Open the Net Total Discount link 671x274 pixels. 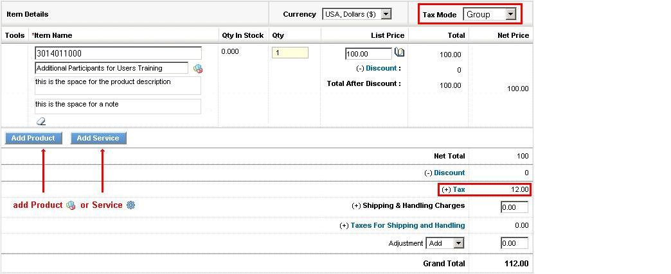[x=449, y=173]
